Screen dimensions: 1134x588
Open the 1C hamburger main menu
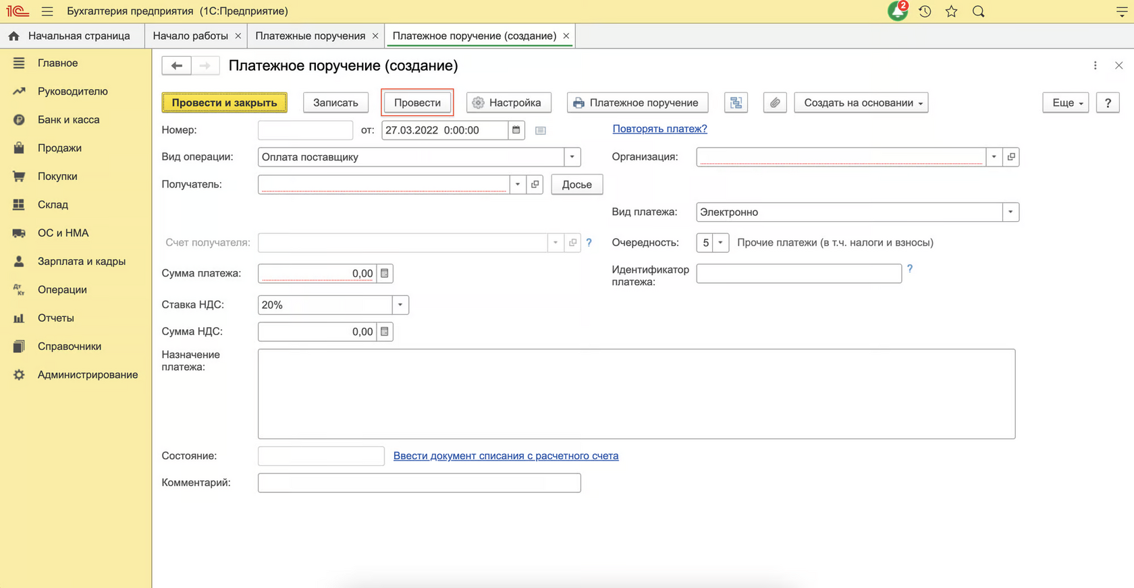point(47,11)
